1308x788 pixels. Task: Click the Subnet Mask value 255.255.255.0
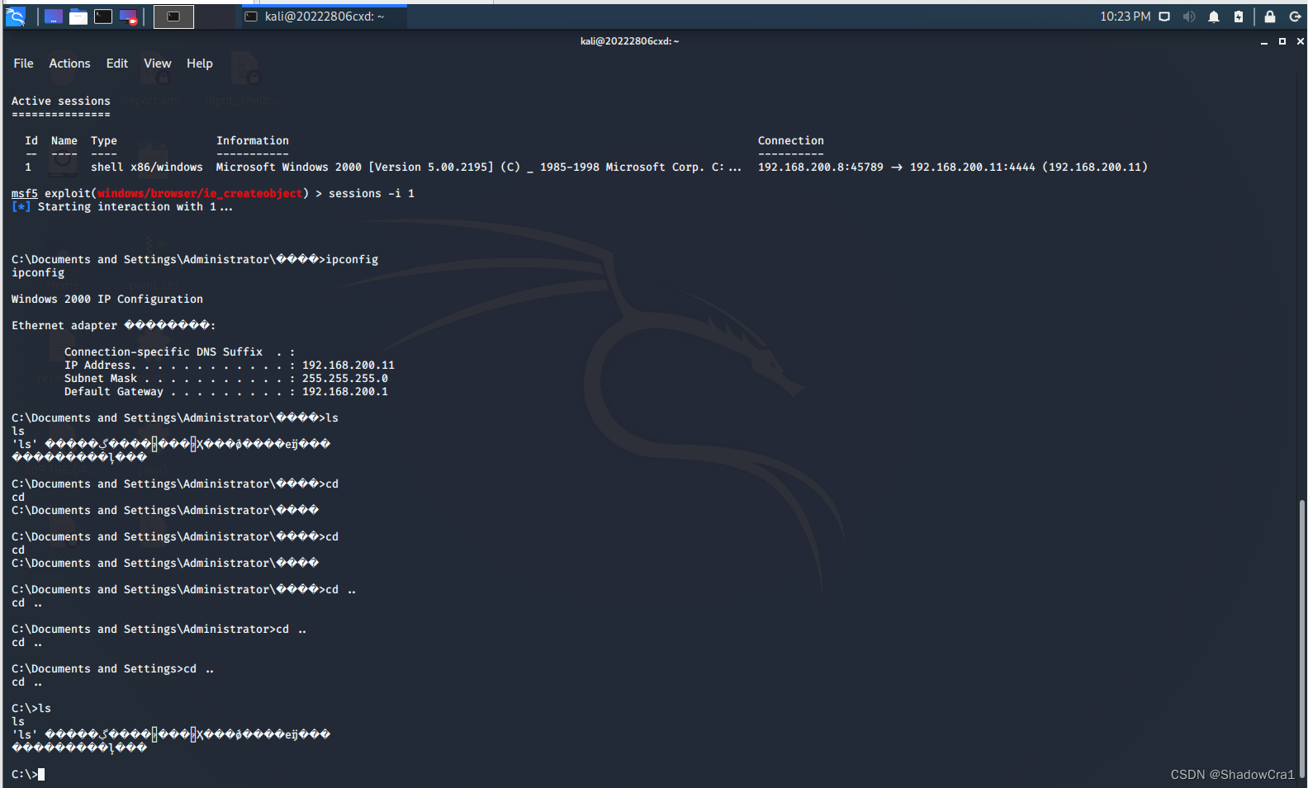[345, 378]
